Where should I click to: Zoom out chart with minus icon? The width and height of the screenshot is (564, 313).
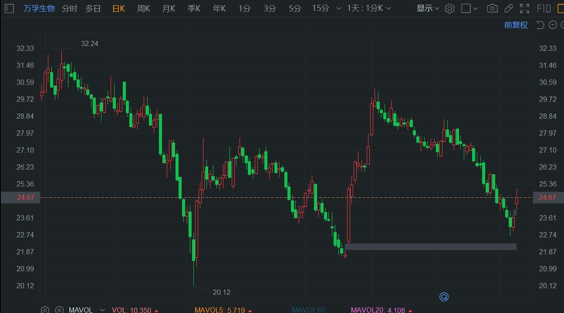tap(553, 25)
